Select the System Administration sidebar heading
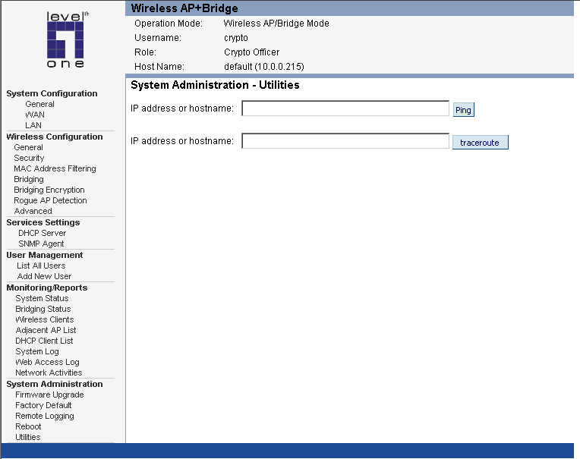Viewport: 580px width, 459px height. 55,385
